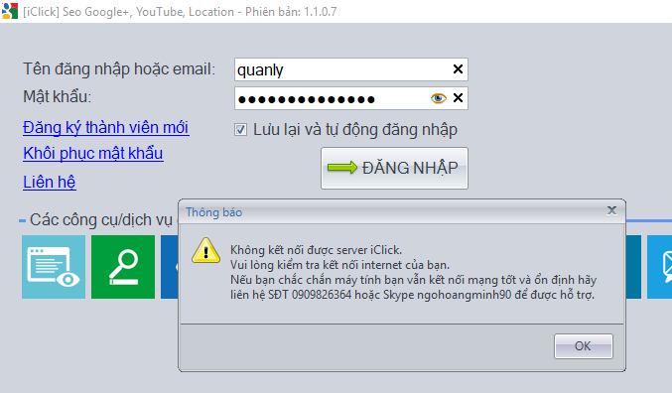
Task: Open the partially hidden dark blue tool tile
Action: (x=170, y=267)
